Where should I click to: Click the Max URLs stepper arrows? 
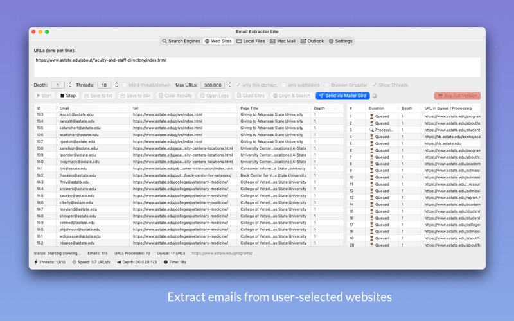[x=230, y=85]
